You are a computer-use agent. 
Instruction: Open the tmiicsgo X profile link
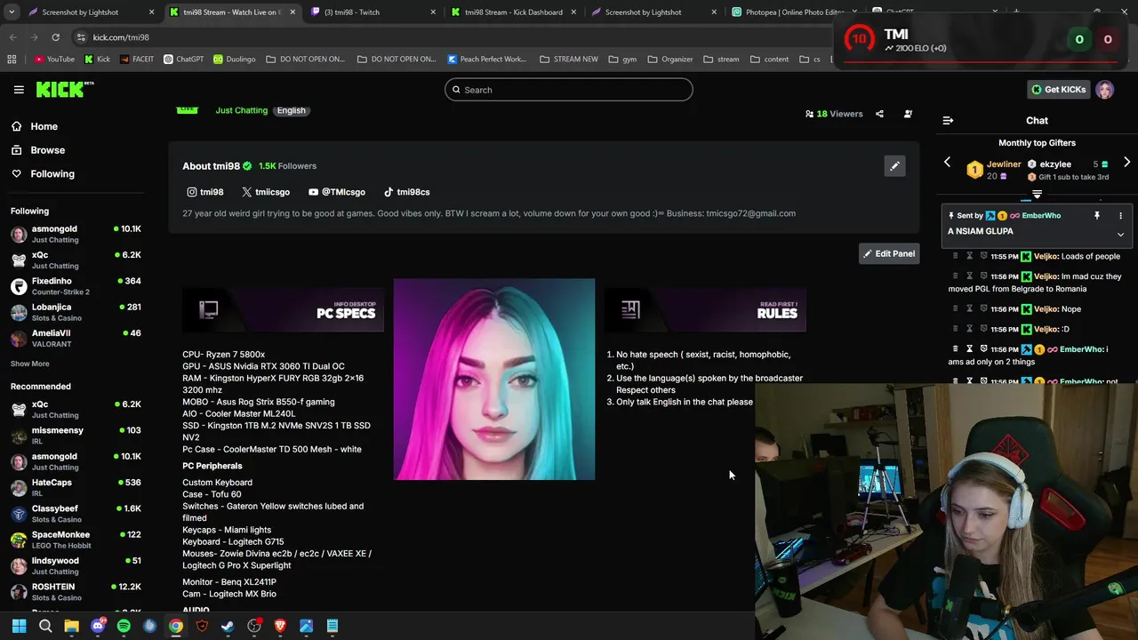click(x=266, y=192)
